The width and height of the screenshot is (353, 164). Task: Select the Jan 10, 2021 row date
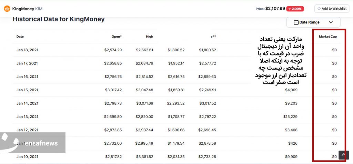[x=27, y=157]
